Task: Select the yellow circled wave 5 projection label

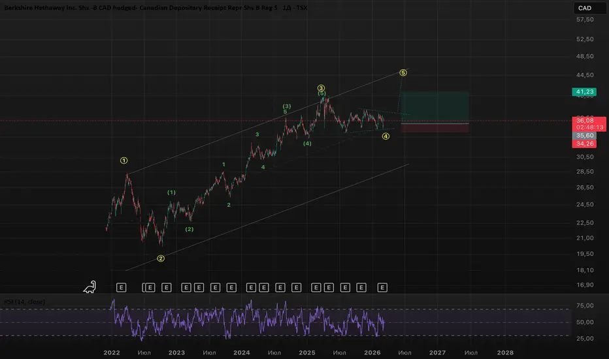Action: click(x=403, y=72)
